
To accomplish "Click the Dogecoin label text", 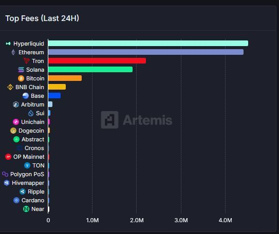I will tap(31, 131).
